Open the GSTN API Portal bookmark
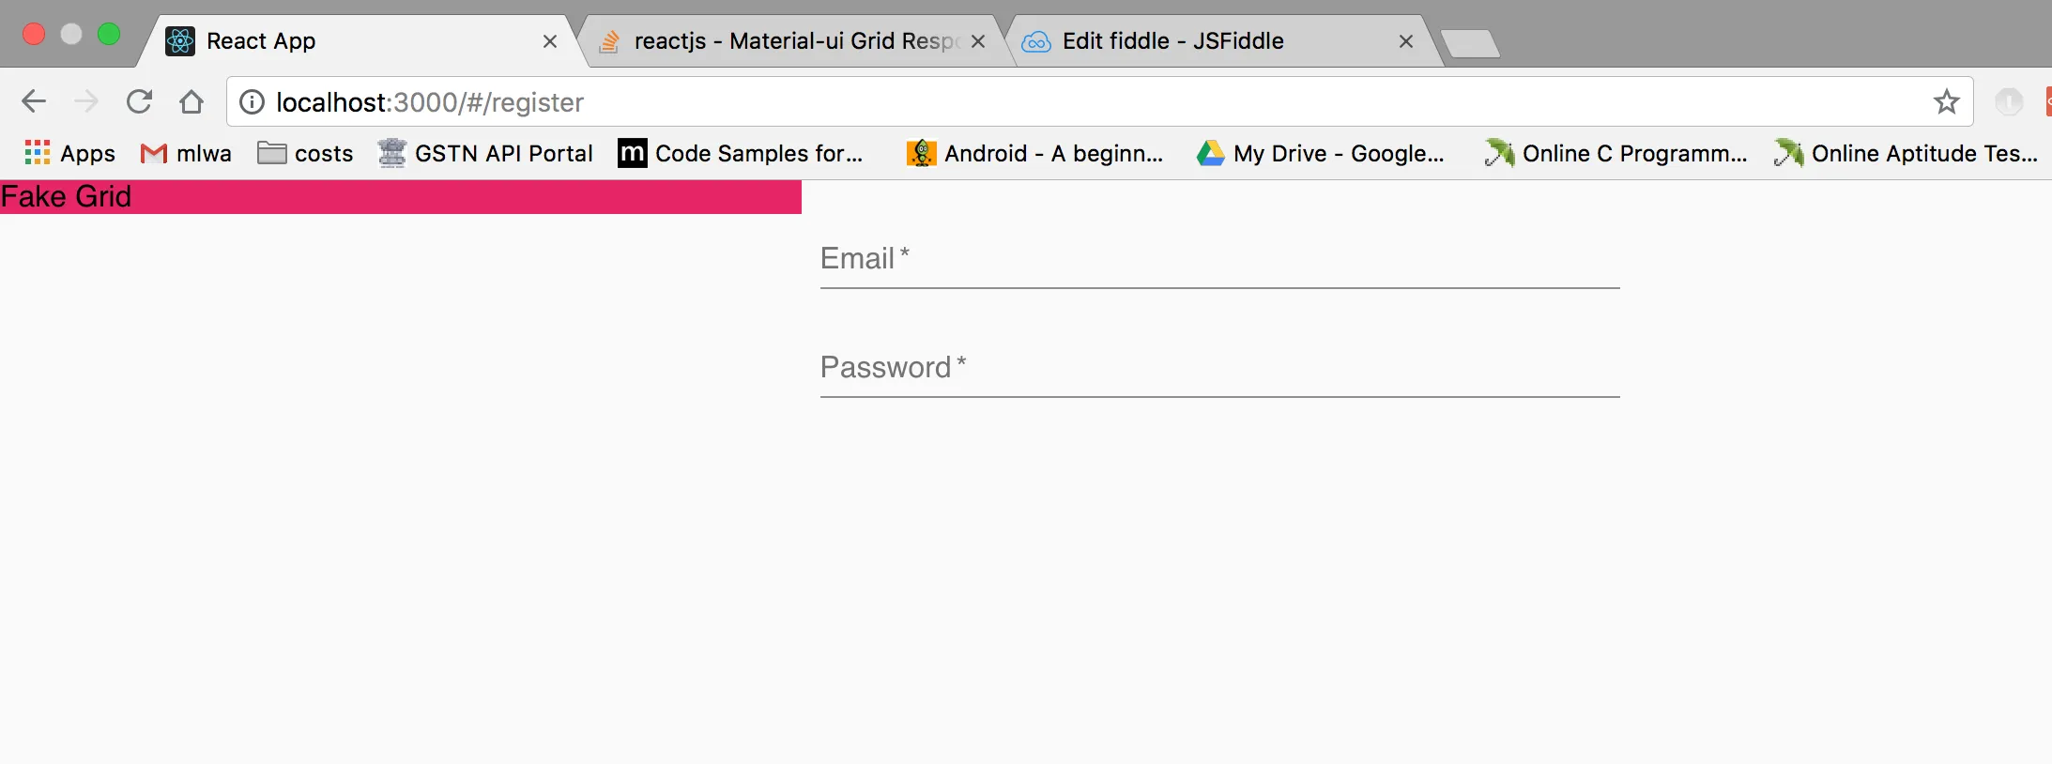2052x764 pixels. point(485,153)
